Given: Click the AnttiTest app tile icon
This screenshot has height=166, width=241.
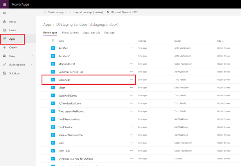Looking at the screenshot, I should 53,48.
